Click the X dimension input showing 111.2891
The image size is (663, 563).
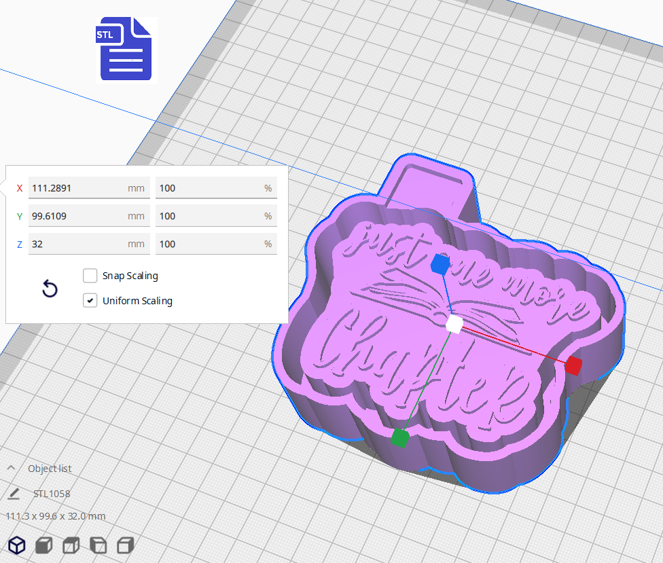tap(89, 188)
